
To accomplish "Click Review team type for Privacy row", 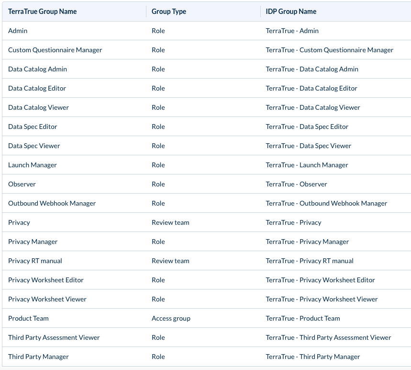I will click(170, 222).
